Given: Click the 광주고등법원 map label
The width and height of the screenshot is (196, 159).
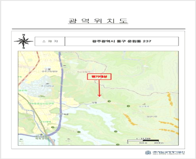Looking at the screenshot, I should tap(50, 71).
